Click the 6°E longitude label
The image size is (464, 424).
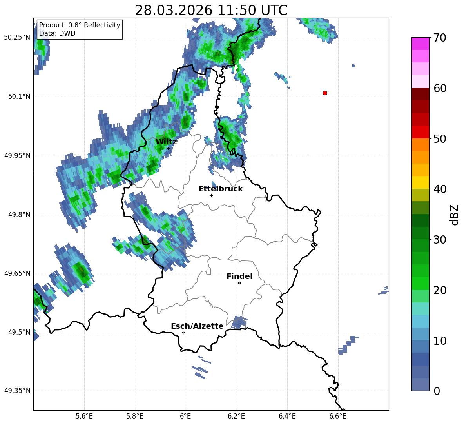185,416
